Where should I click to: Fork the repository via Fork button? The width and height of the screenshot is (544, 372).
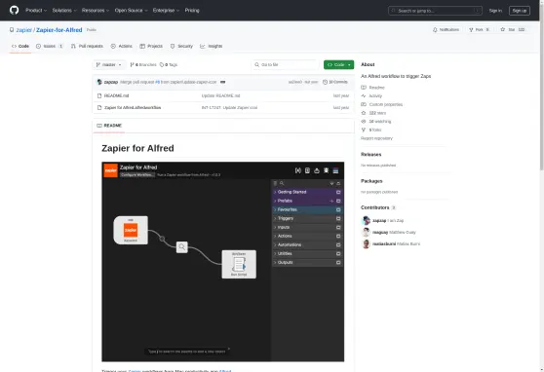[480, 30]
